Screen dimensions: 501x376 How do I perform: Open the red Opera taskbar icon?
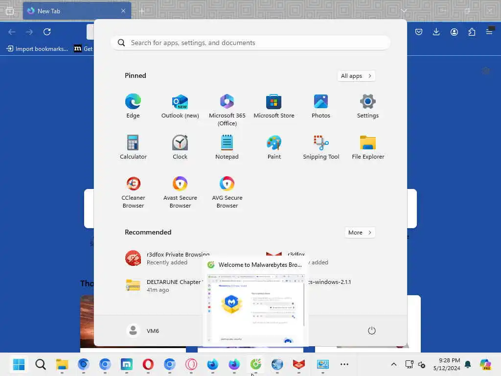coord(148,364)
